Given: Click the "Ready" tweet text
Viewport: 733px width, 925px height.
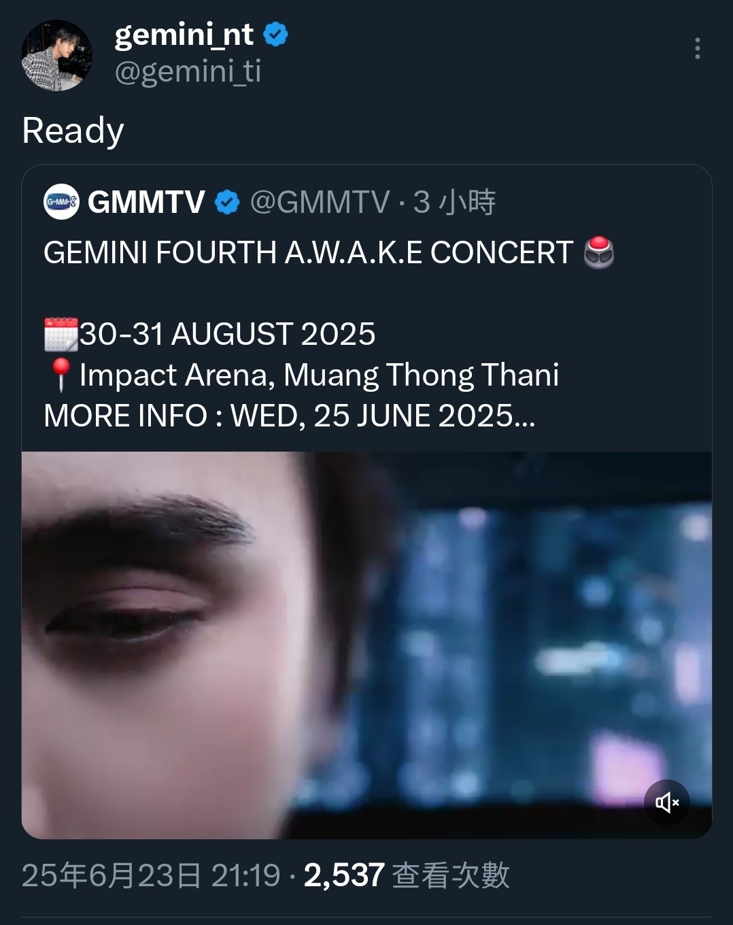Looking at the screenshot, I should (73, 131).
